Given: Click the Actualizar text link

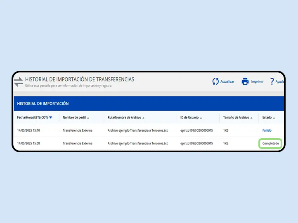Looking at the screenshot, I should click(227, 81).
